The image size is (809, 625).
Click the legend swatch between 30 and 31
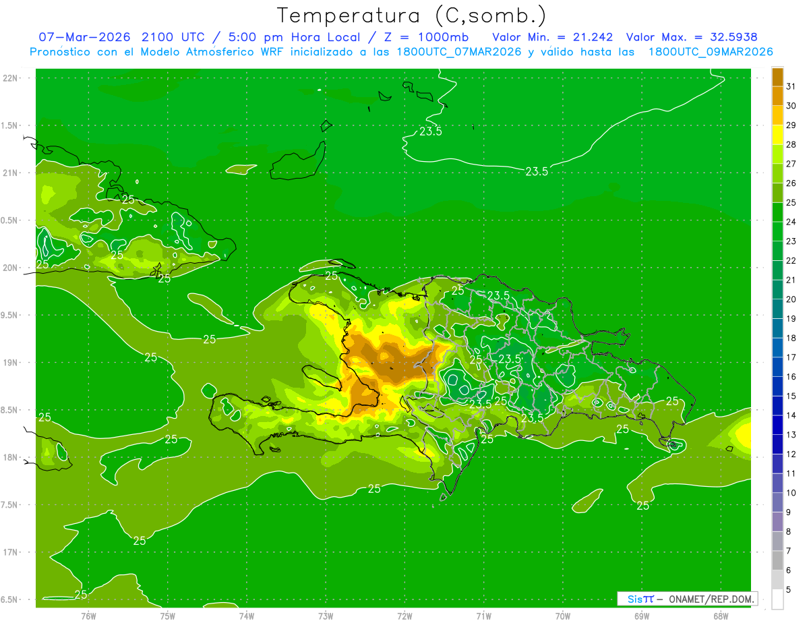click(x=778, y=96)
